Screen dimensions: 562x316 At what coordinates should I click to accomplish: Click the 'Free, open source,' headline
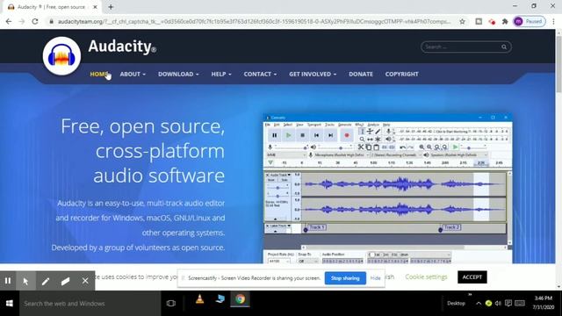142,126
